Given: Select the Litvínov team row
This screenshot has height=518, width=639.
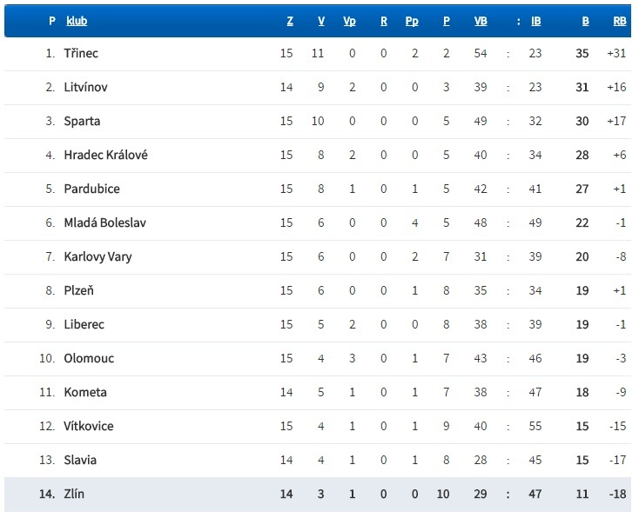Looking at the screenshot, I should click(x=318, y=88).
